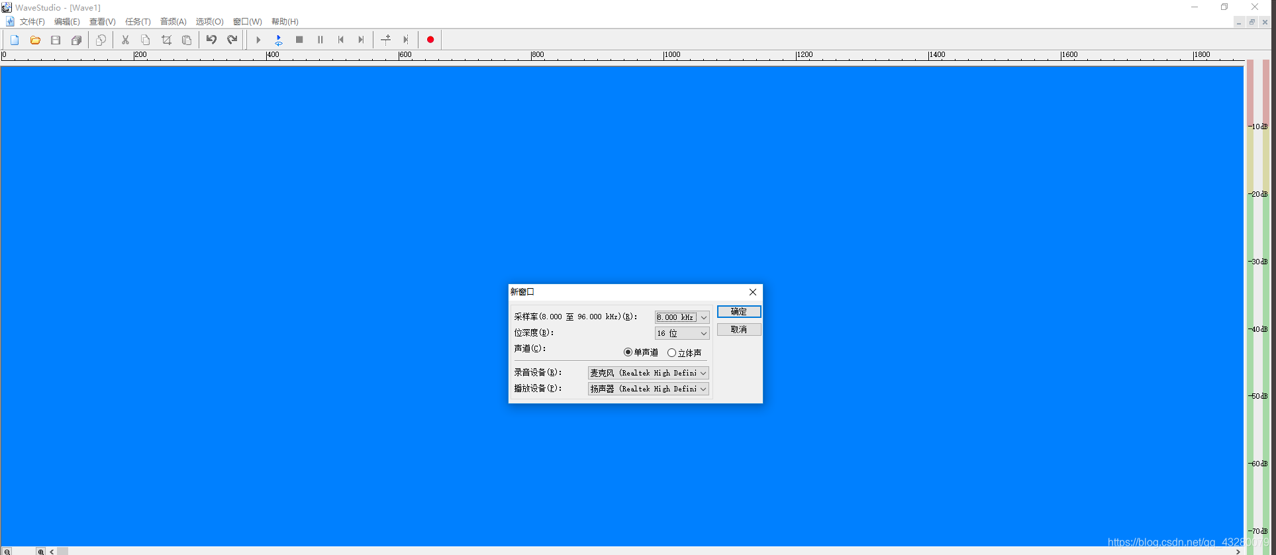Click the level meter near -20dB
This screenshot has width=1276, height=555.
click(x=1257, y=194)
